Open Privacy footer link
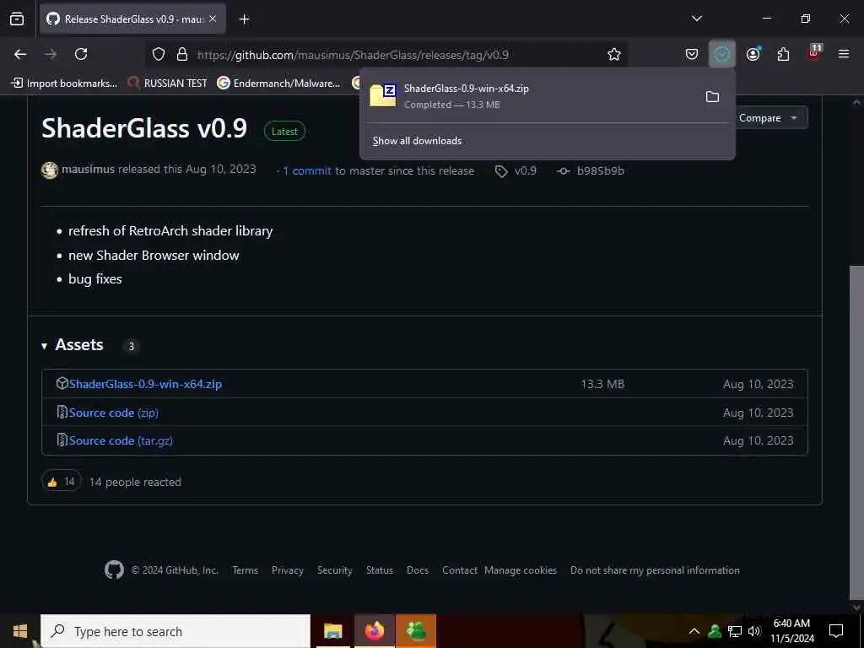 click(x=288, y=570)
